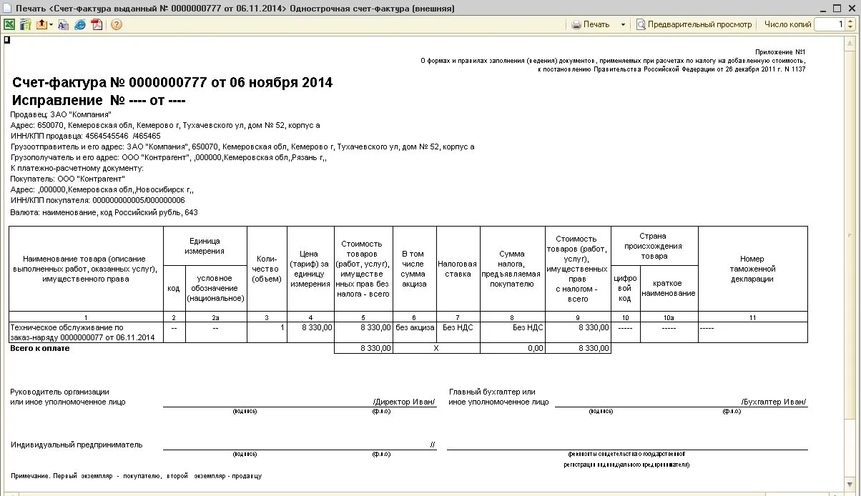
Task: Click the Единица измерения header cell
Action: tap(205, 246)
